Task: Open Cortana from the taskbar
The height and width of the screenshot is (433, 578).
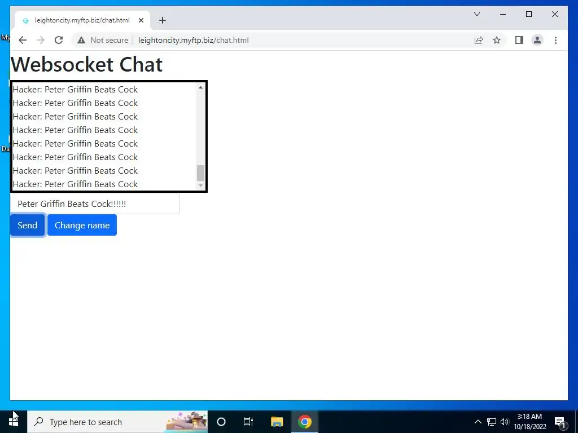Action: (x=221, y=422)
